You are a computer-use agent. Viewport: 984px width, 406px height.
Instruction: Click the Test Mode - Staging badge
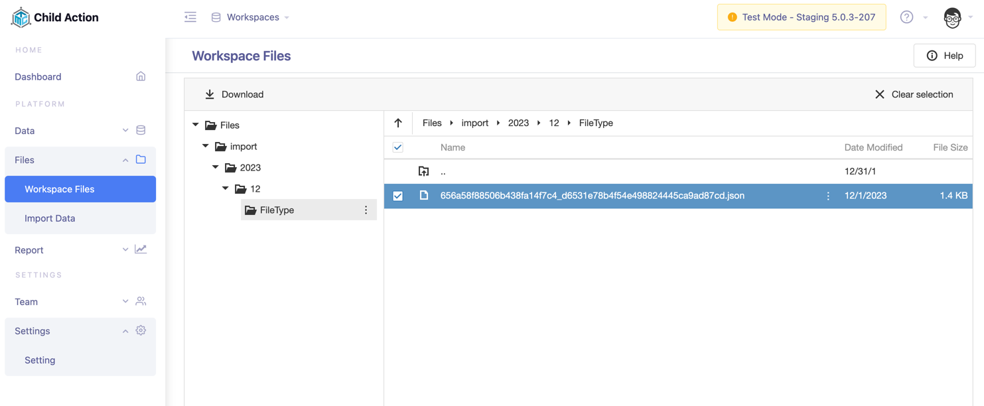[x=801, y=17]
